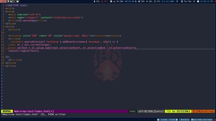
Task: Click the 38.81% droplet indicator in bottom bar
Action: [185, 120]
